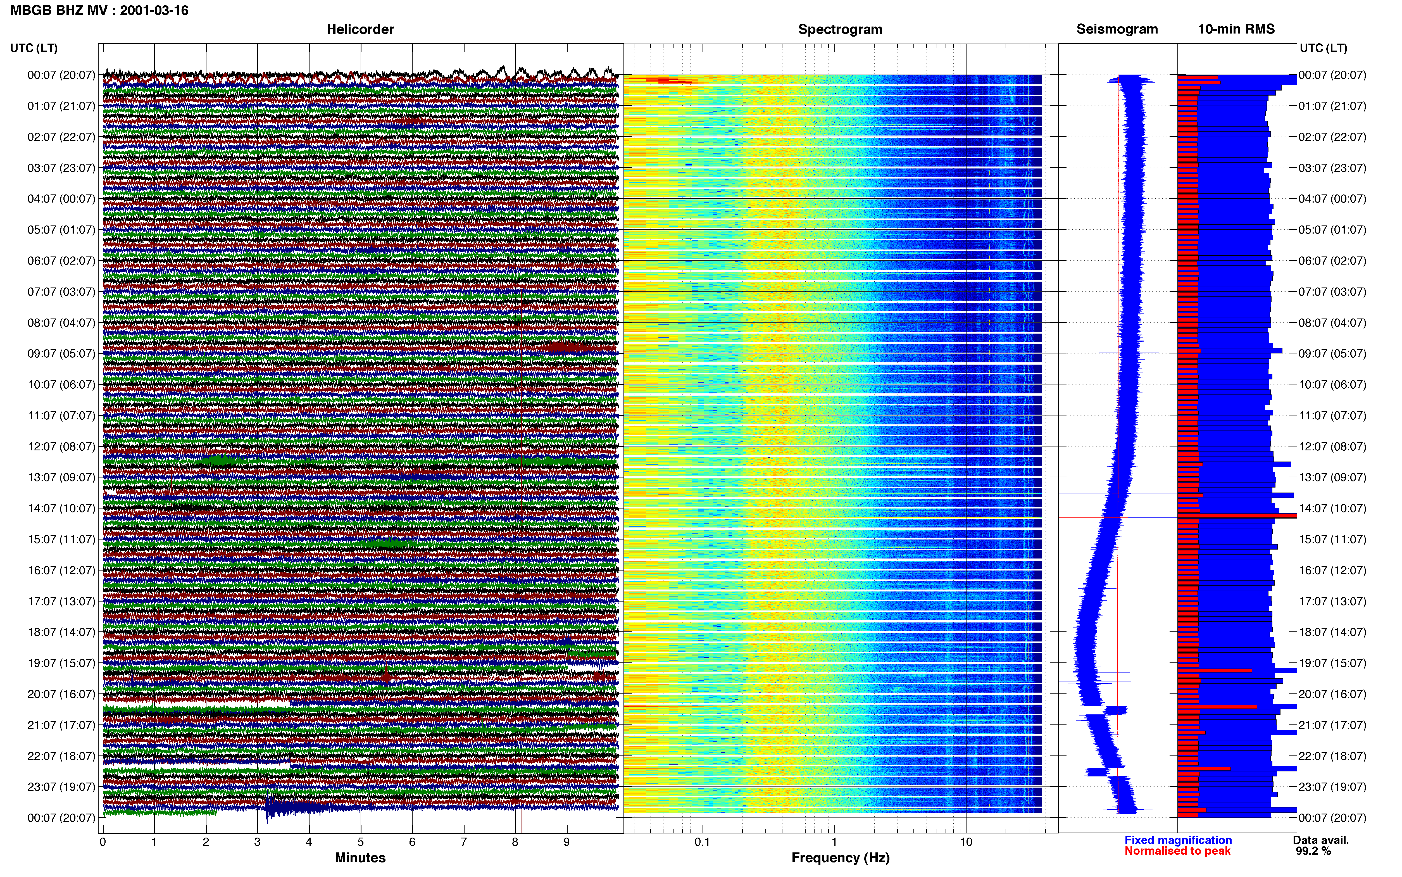
Task: Click '08:07 (04:07)' on the left time axis
Action: (x=61, y=322)
